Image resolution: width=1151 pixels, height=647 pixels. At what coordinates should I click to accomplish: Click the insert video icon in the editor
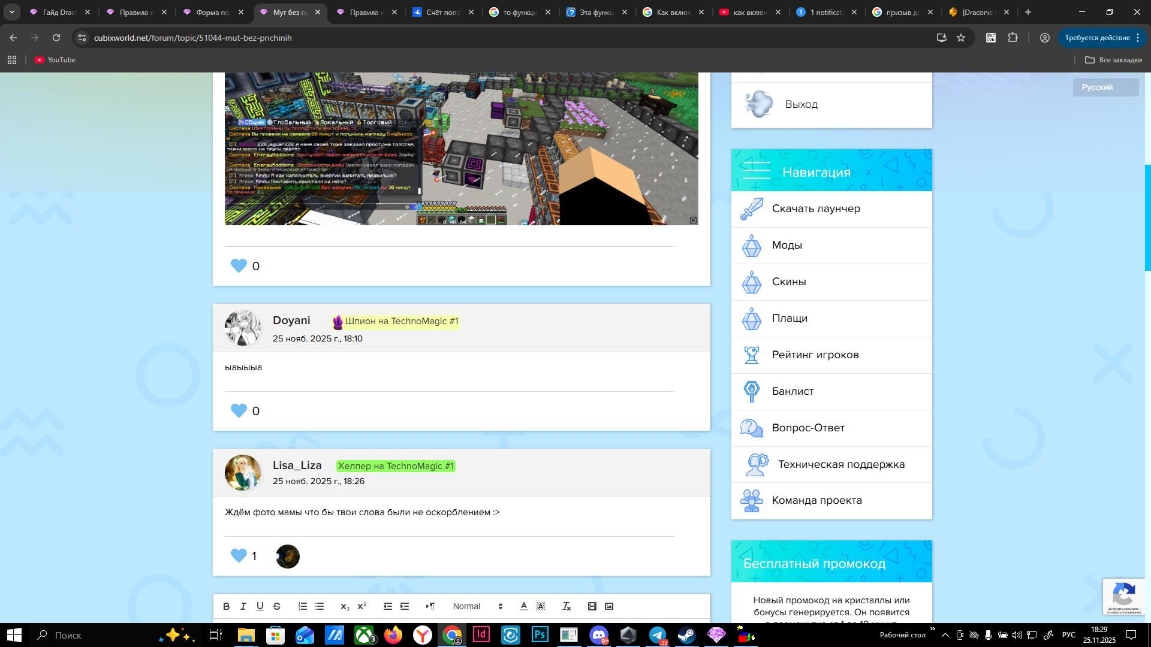pyautogui.click(x=592, y=606)
